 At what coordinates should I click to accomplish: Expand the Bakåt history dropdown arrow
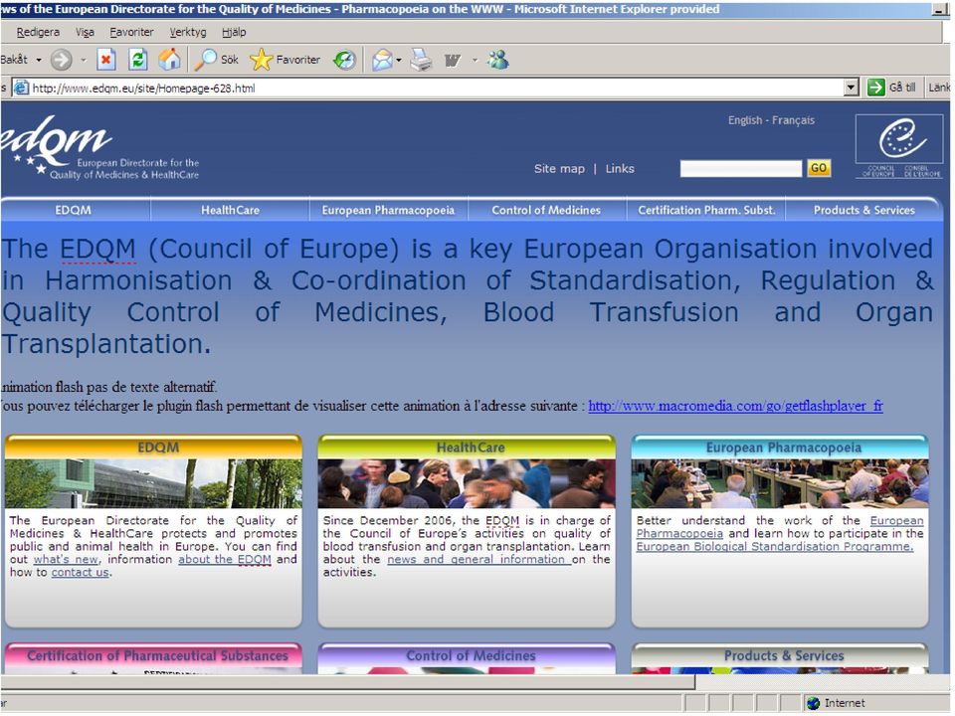point(39,60)
